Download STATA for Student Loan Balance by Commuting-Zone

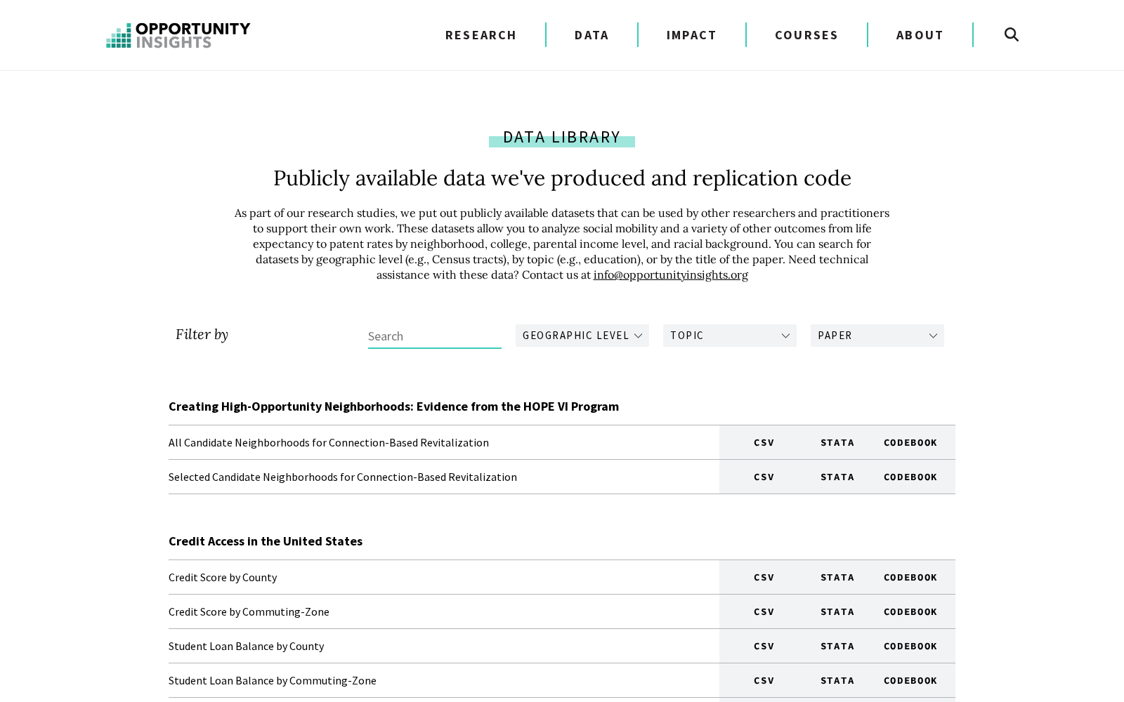[x=837, y=680]
